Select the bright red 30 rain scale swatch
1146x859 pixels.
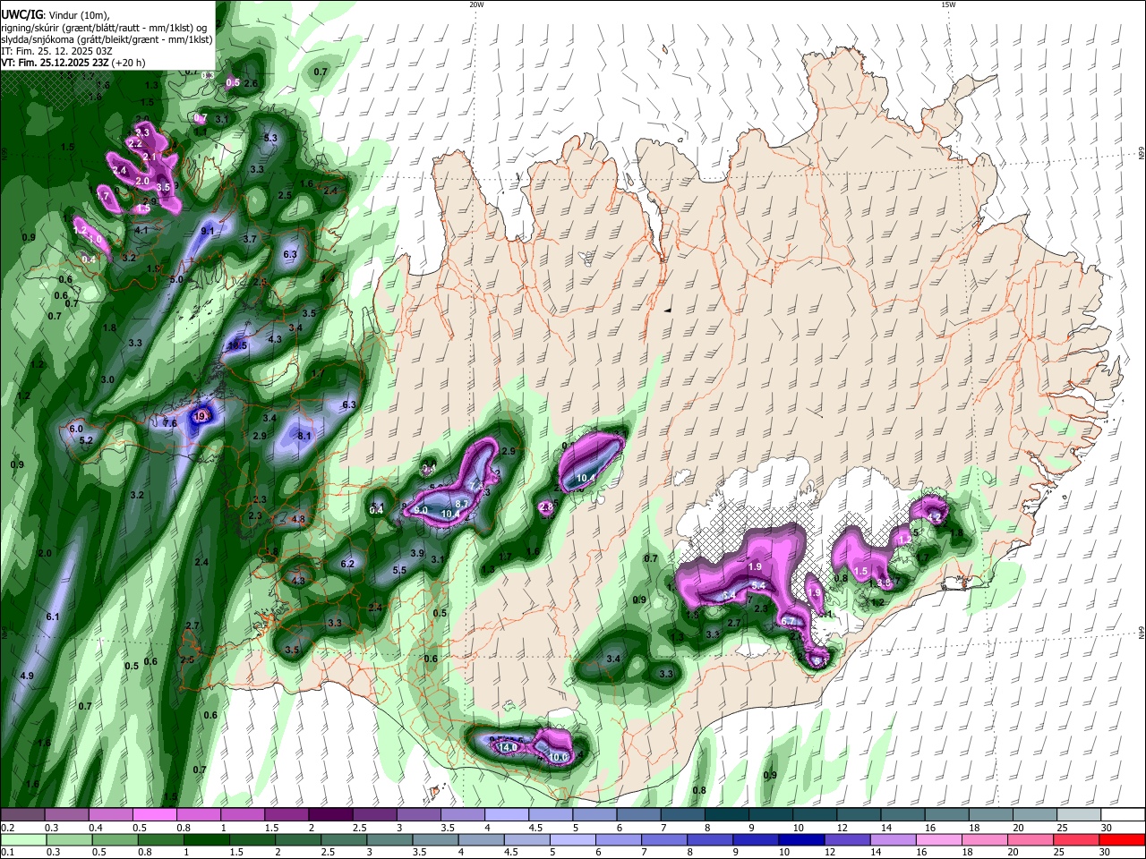pos(1121,839)
